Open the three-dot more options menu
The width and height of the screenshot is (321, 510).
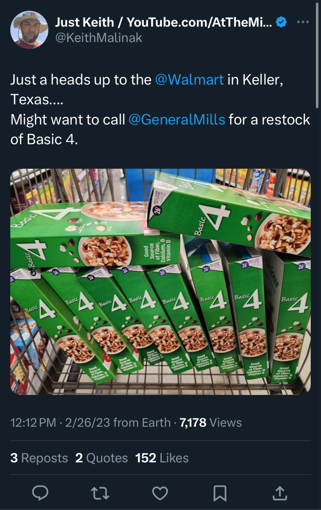coord(303,22)
